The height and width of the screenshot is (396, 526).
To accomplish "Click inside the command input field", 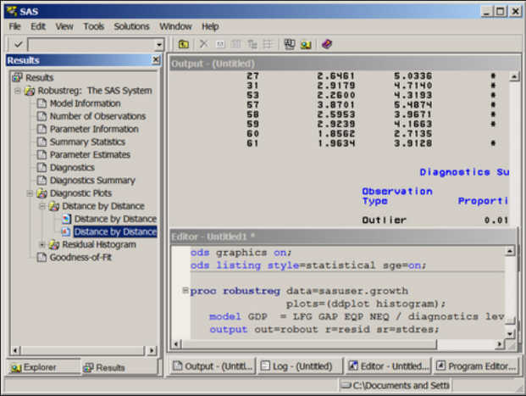I will pos(91,44).
